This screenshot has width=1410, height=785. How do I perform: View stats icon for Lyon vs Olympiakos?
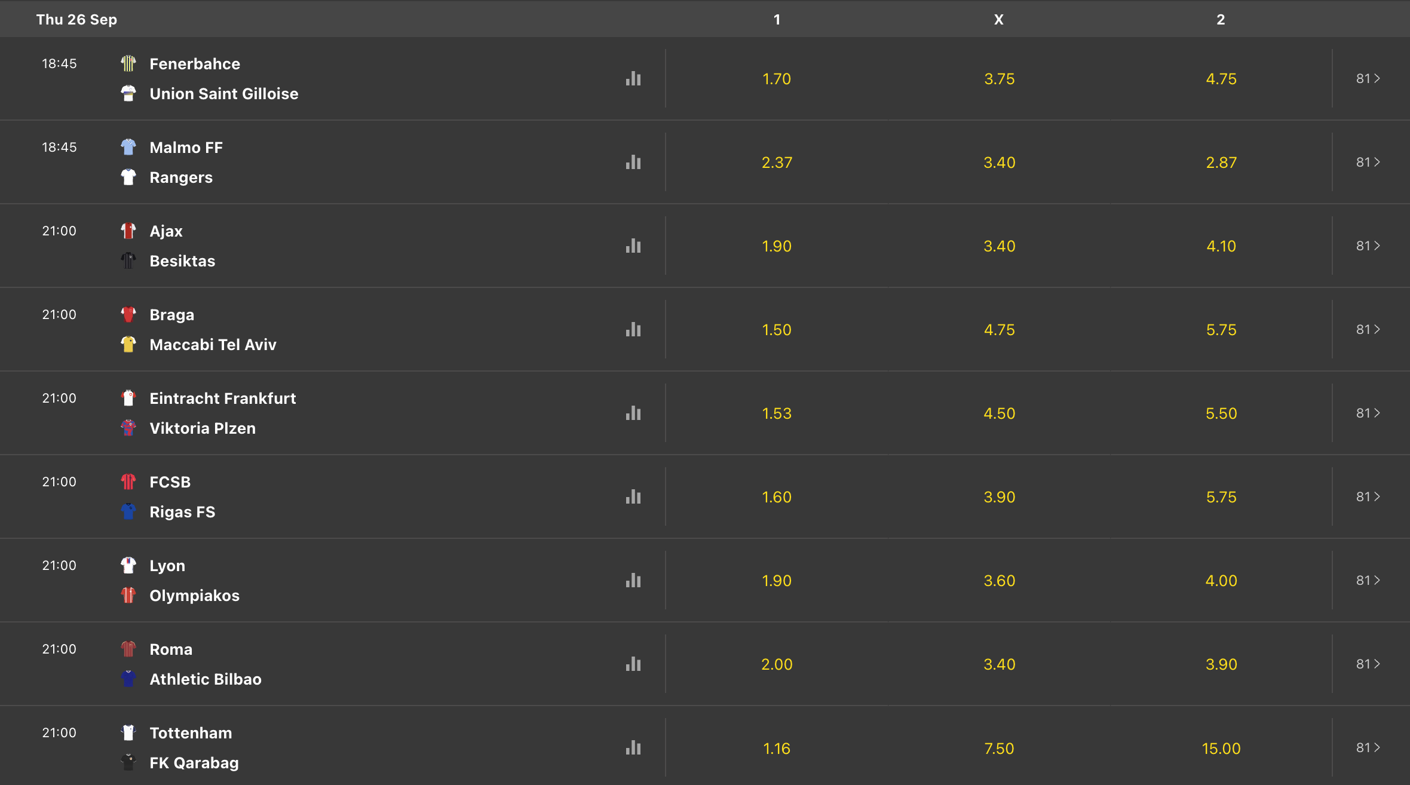point(633,580)
